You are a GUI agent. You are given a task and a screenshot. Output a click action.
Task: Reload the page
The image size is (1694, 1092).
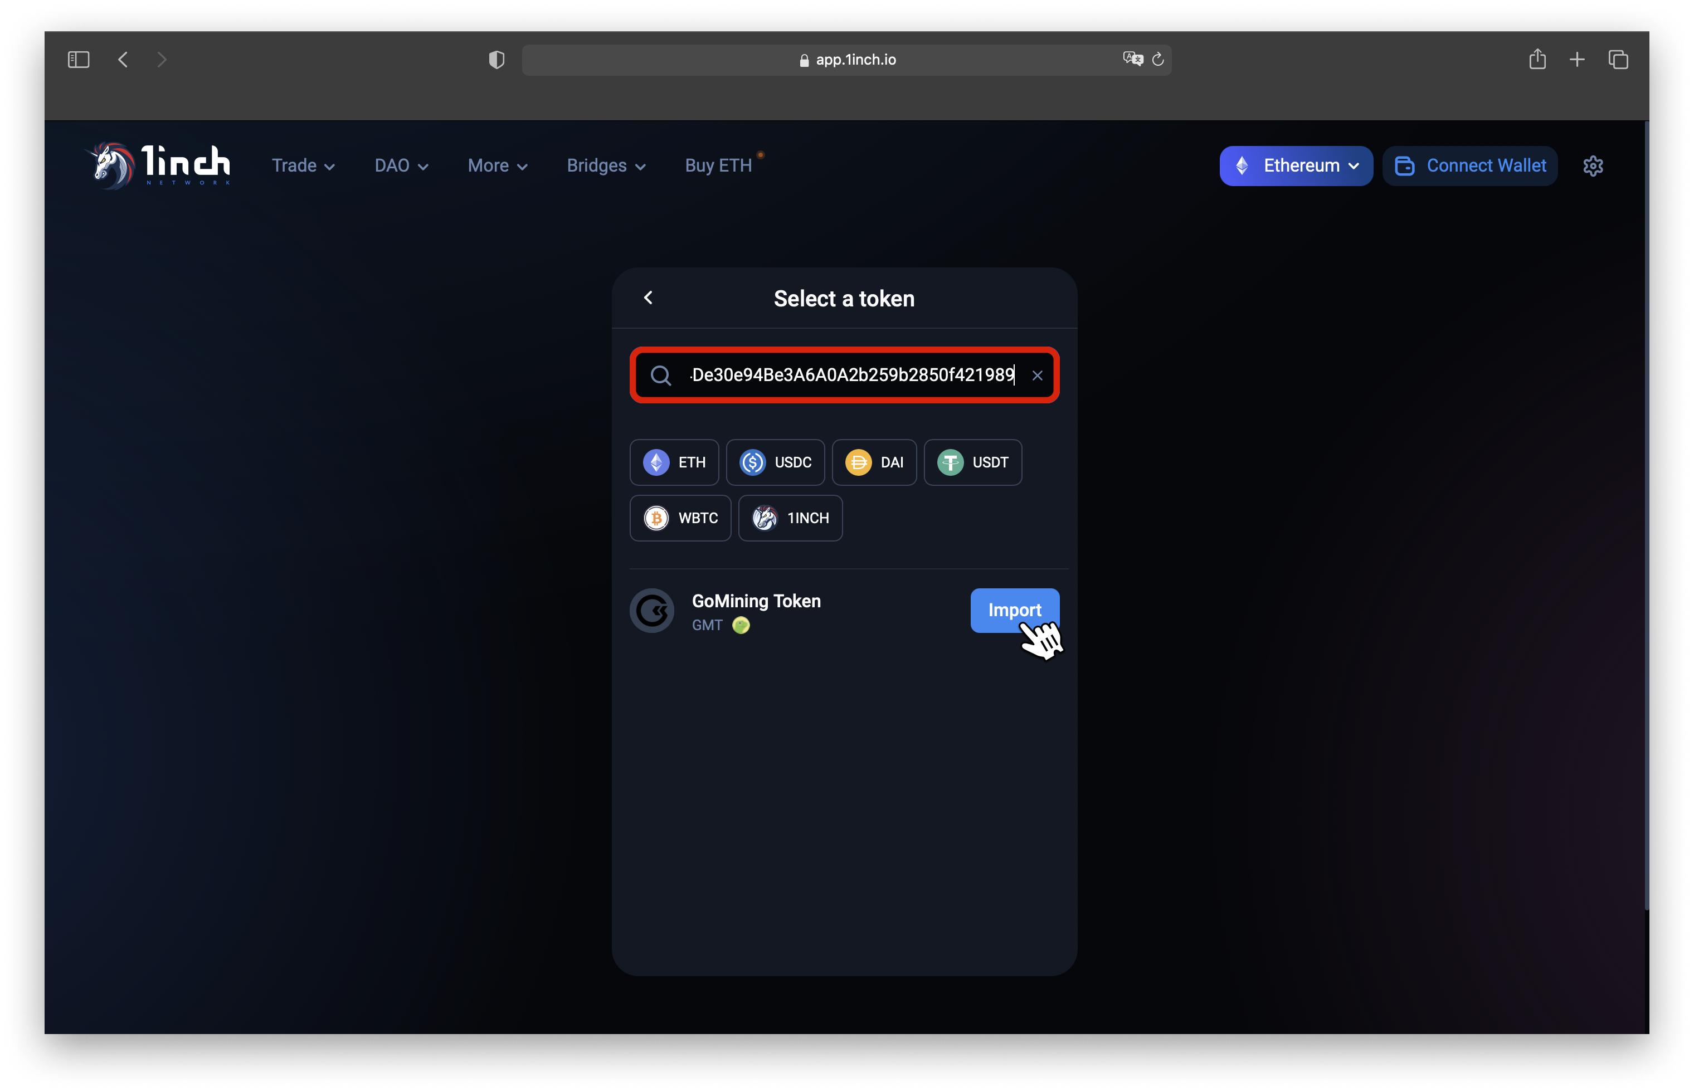(x=1157, y=60)
